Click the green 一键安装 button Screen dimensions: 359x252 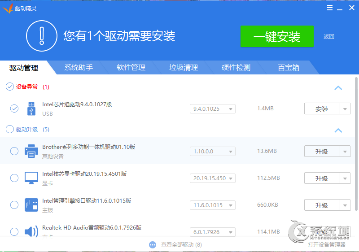tap(277, 36)
